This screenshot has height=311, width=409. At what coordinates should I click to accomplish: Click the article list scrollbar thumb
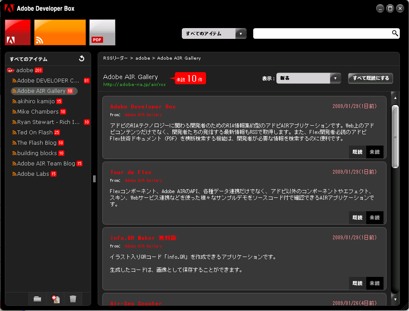click(x=395, y=136)
